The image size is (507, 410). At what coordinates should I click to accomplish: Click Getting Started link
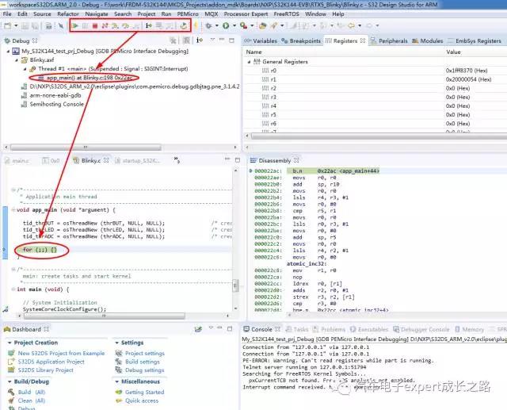(x=144, y=393)
